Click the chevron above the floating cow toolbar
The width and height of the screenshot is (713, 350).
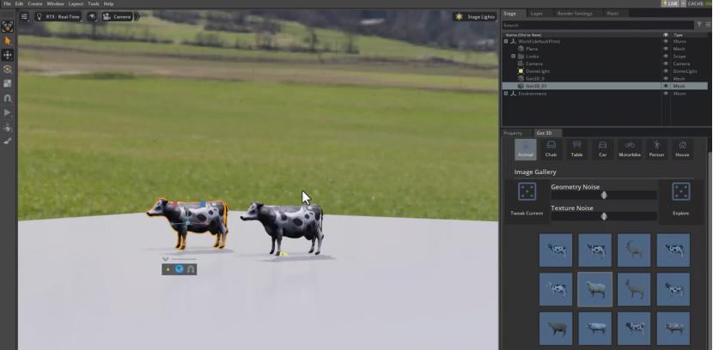click(166, 259)
